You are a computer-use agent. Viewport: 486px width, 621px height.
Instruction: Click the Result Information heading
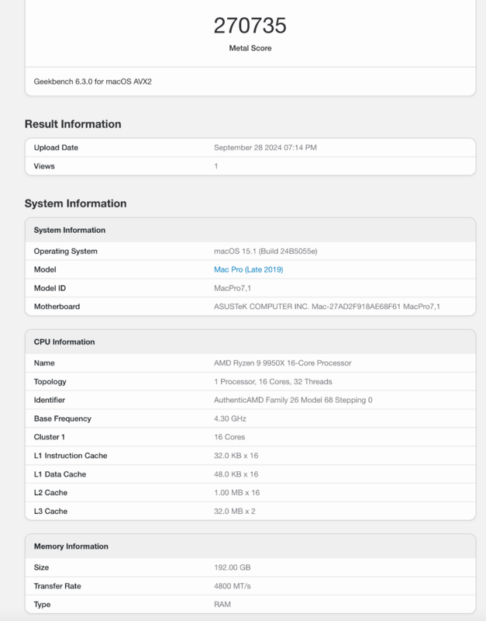pyautogui.click(x=73, y=124)
